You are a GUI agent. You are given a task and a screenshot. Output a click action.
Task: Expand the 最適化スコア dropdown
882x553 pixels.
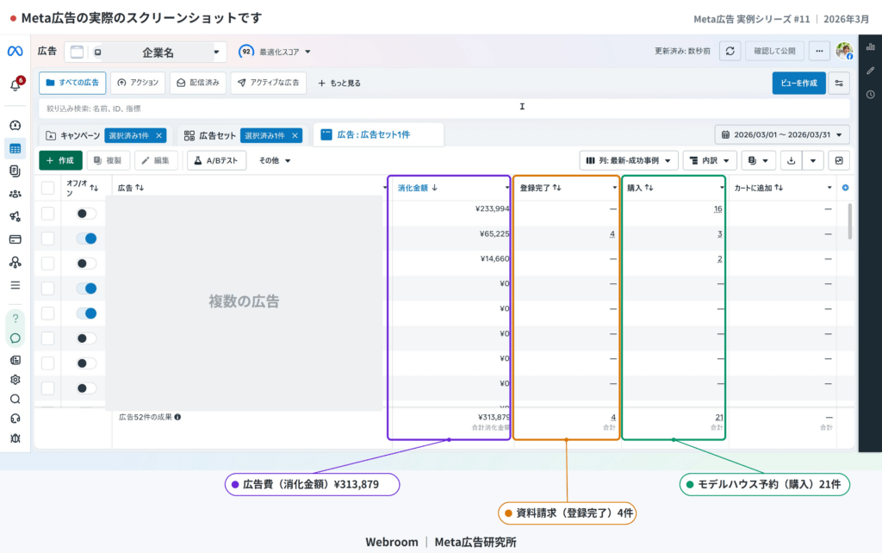(x=275, y=52)
